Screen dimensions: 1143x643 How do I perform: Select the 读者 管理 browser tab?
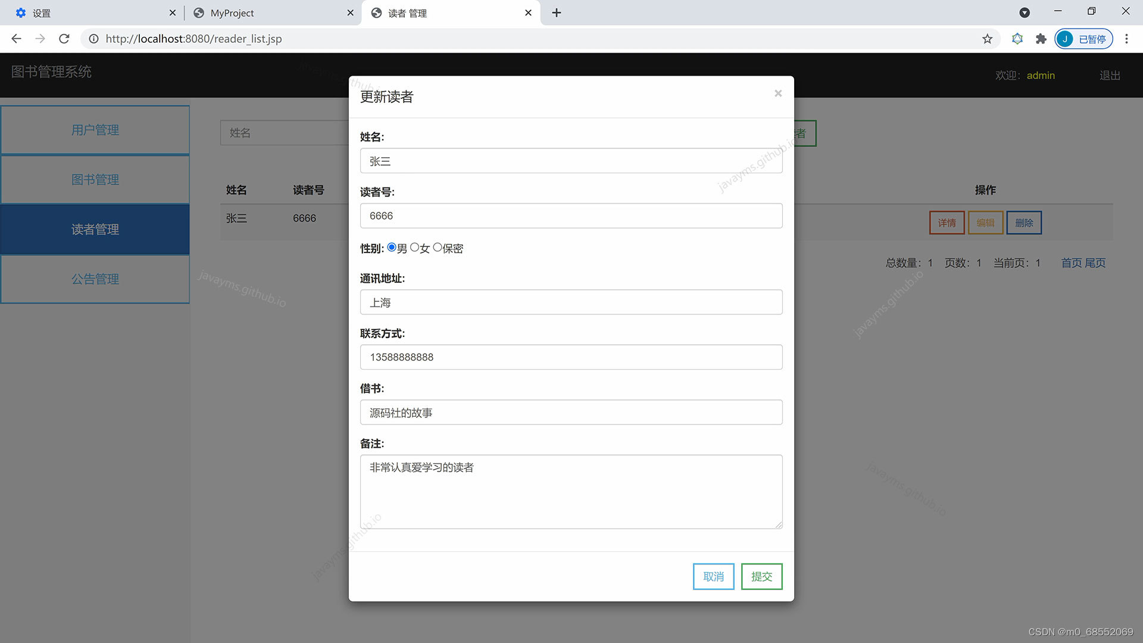point(451,13)
